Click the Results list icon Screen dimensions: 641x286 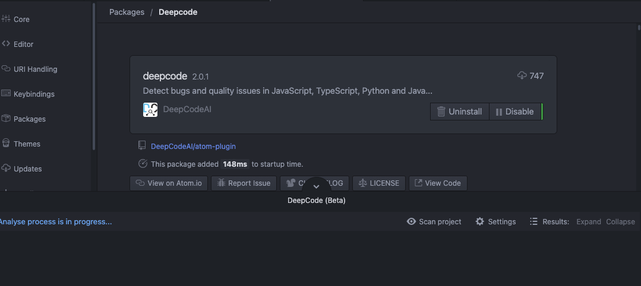533,221
